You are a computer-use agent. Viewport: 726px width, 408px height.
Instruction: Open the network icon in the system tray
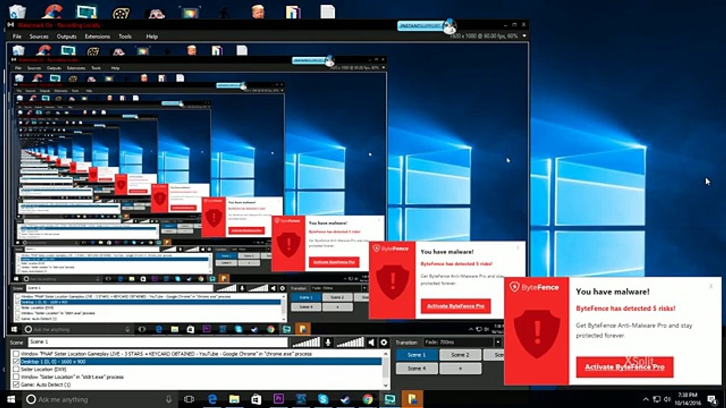(x=657, y=399)
